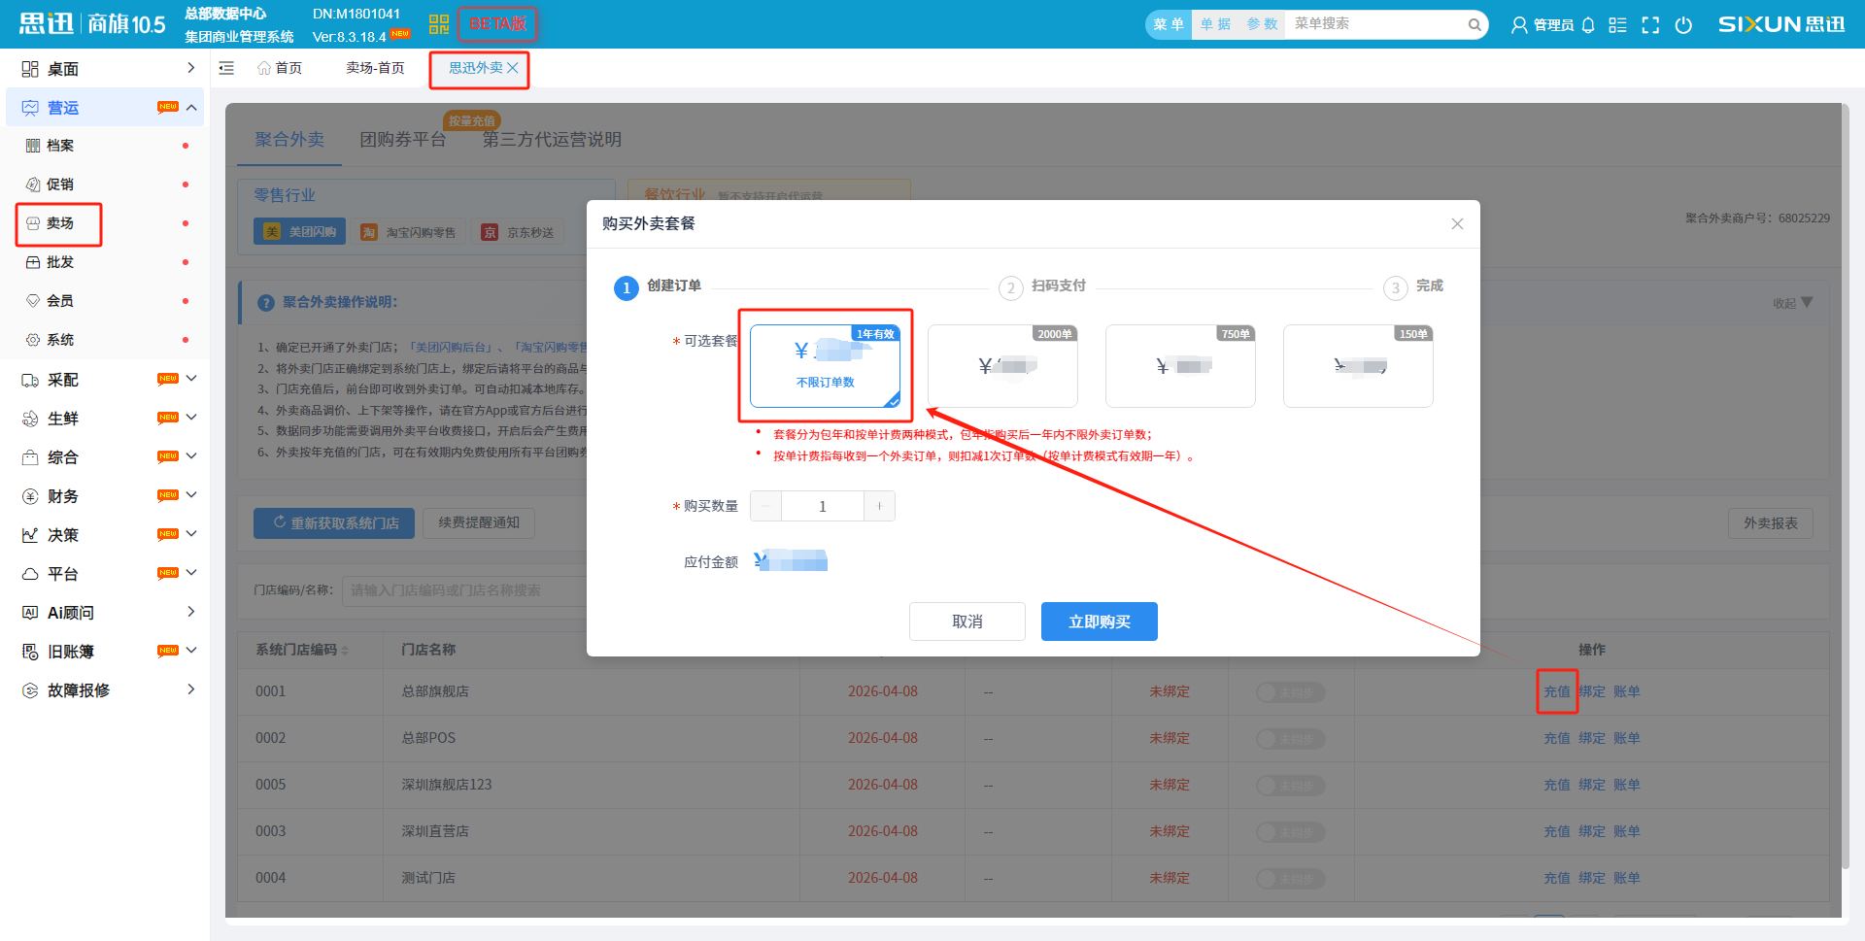Switch to 第三方代运营说明 tab
This screenshot has height=941, width=1865.
click(552, 140)
